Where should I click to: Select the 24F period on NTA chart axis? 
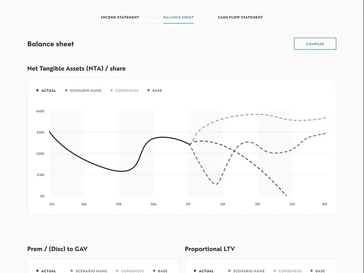coord(292,204)
